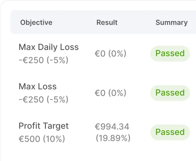Click the Max Daily Loss limit -€250 (-5%)

point(43,60)
